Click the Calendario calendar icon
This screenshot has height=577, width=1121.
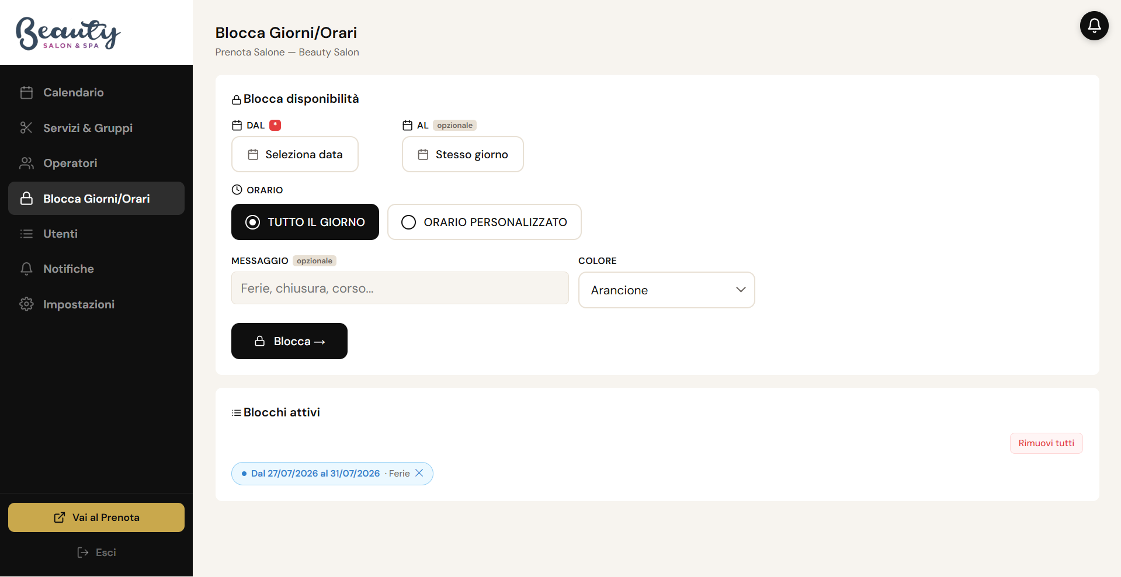tap(26, 92)
